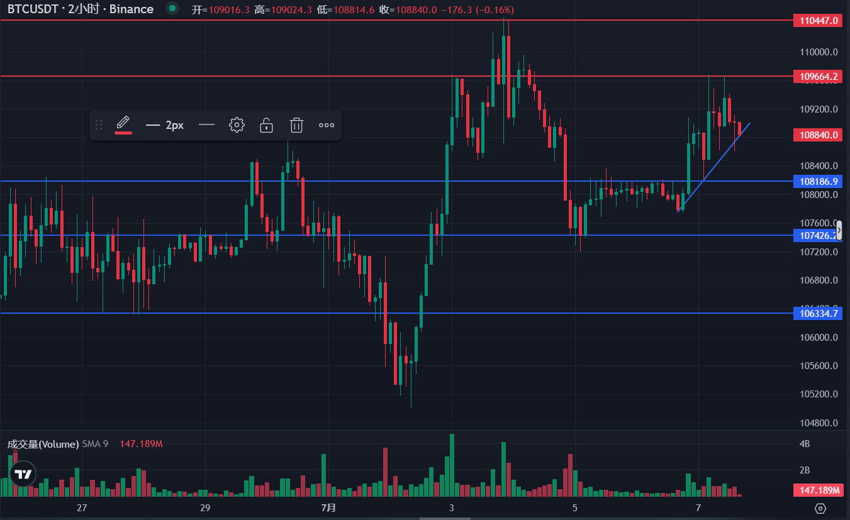Select the Volume indicator label
Viewport: 850px width, 520px height.
[43, 444]
